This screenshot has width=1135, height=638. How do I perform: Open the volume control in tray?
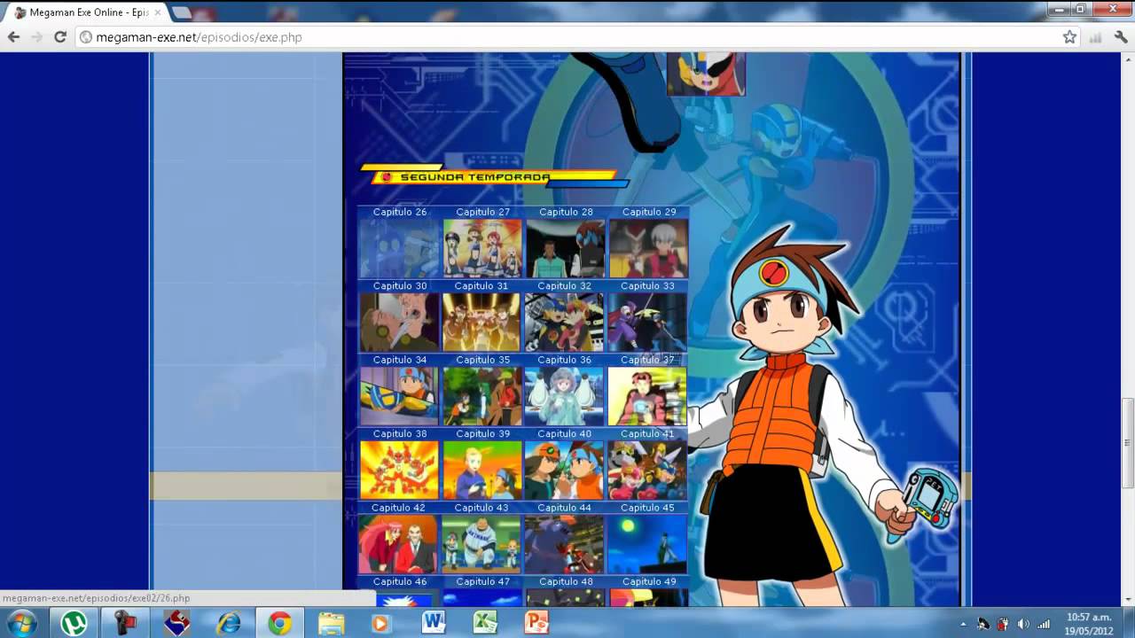tap(1023, 624)
